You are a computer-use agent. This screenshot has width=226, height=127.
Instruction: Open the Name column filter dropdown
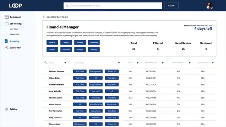pyautogui.click(x=65, y=63)
